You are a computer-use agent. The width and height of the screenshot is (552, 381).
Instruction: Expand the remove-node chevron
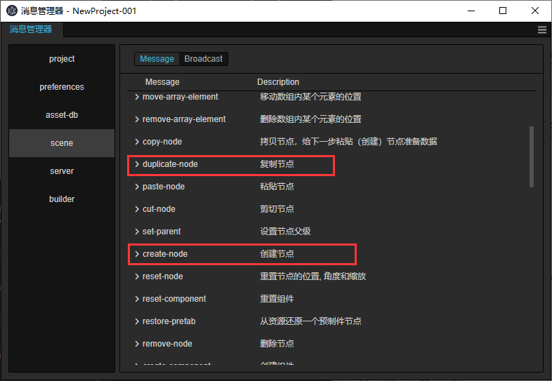click(x=137, y=344)
